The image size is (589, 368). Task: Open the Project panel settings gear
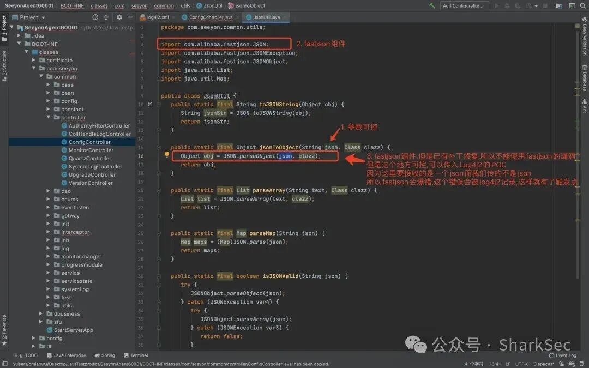click(119, 17)
